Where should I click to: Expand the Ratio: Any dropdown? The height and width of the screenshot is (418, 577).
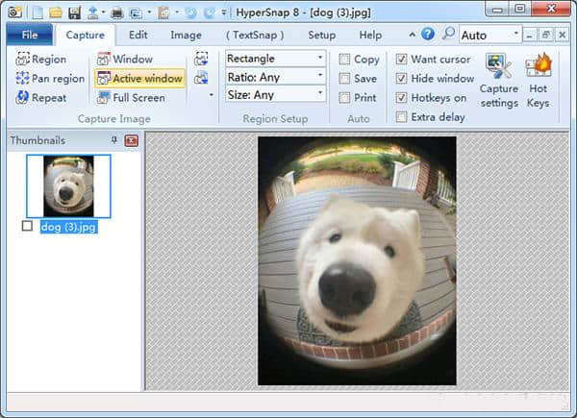(274, 77)
